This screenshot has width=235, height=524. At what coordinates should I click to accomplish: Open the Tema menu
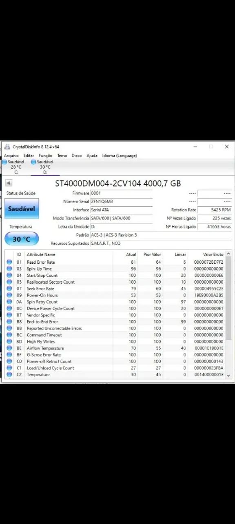pos(62,156)
